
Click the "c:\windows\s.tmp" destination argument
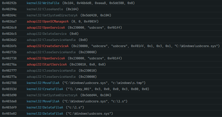(127, 83)
